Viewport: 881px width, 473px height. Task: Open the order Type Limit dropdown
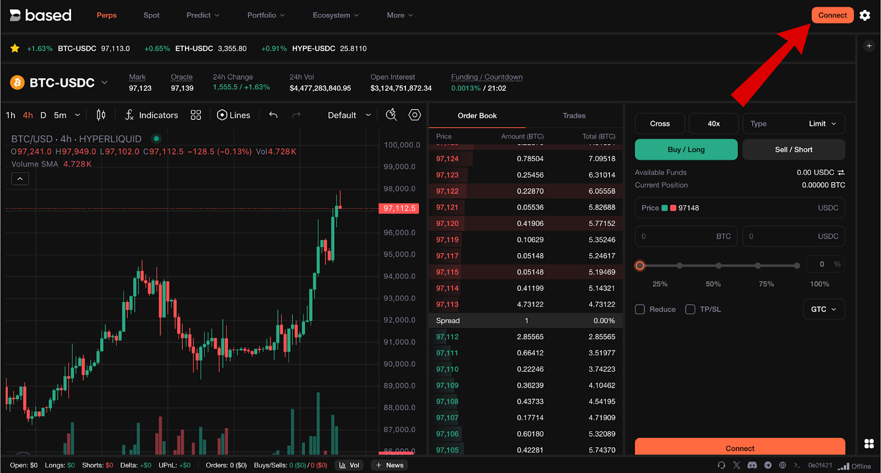pyautogui.click(x=793, y=124)
